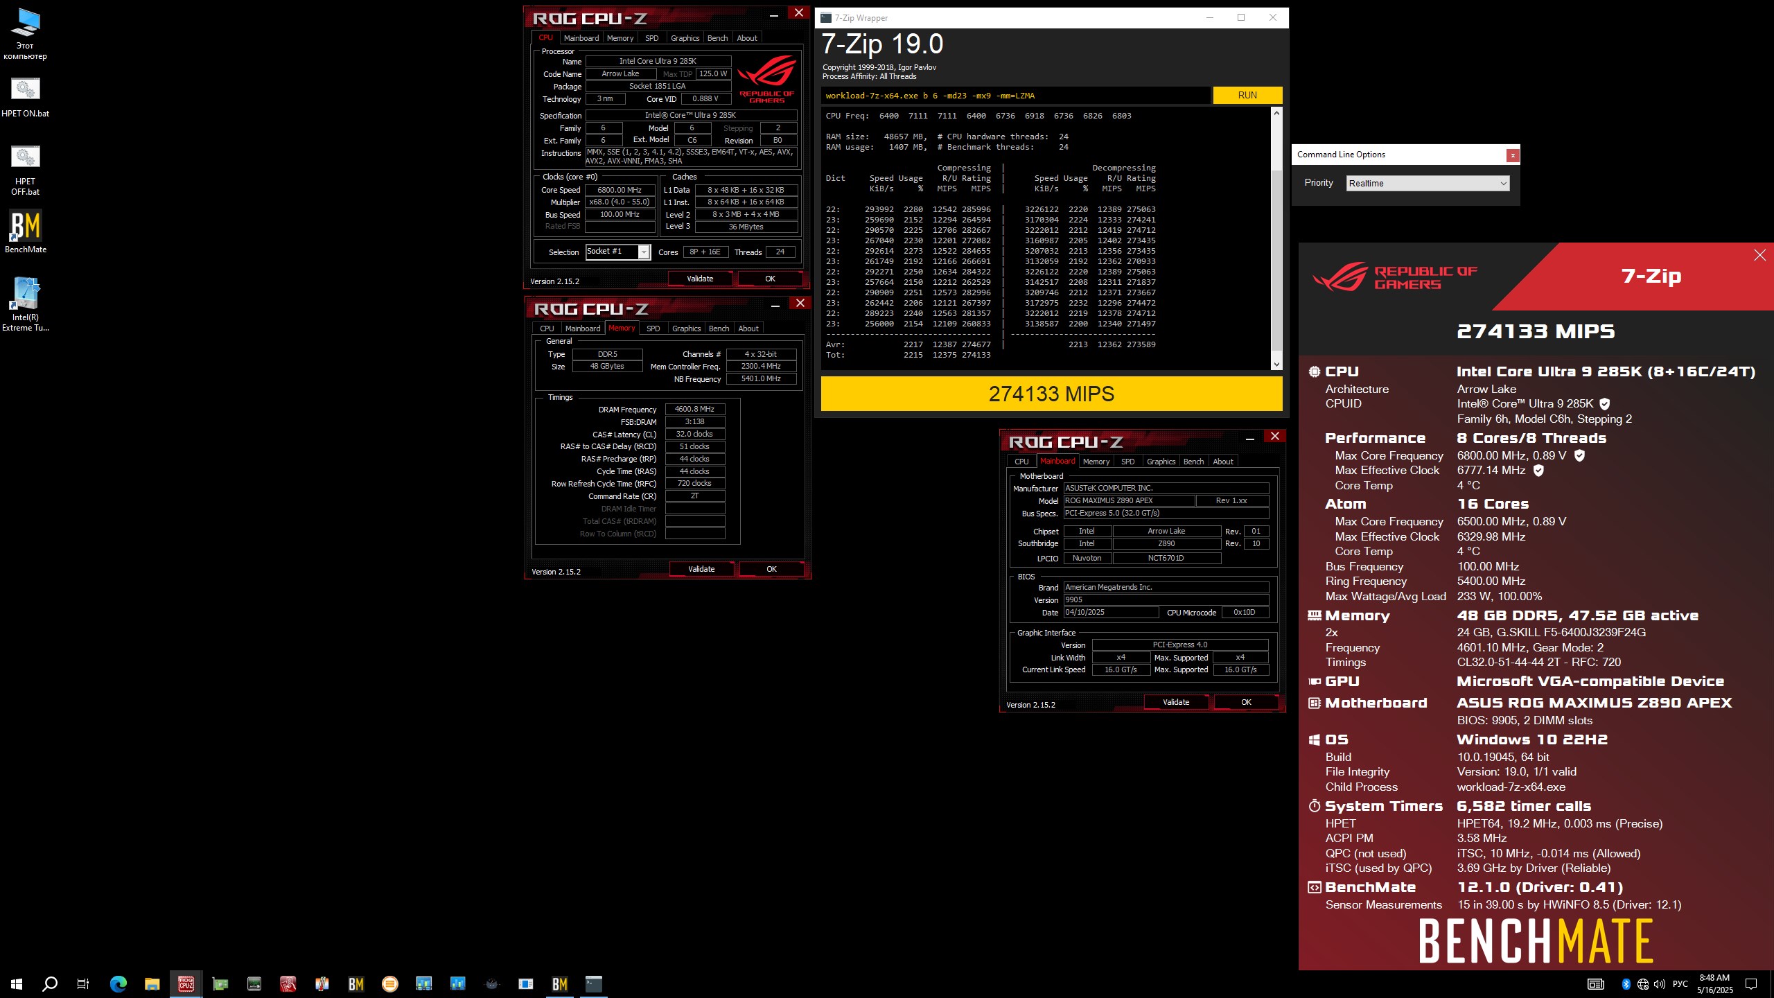
Task: Select the HPET OFF.bat desktop file
Action: [x=25, y=170]
